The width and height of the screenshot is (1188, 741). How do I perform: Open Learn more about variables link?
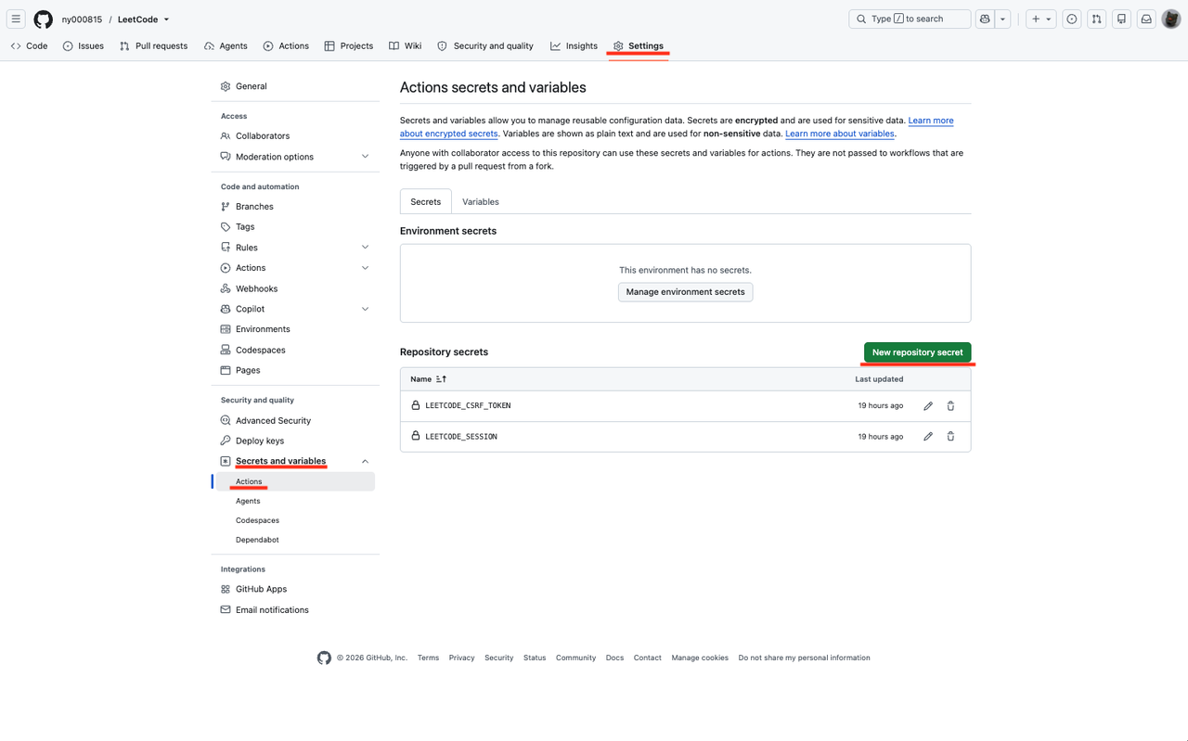840,134
